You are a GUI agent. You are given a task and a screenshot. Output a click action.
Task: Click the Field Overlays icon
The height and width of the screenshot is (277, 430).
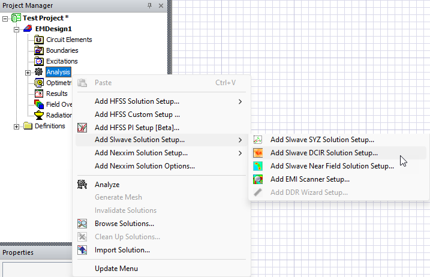pyautogui.click(x=38, y=104)
